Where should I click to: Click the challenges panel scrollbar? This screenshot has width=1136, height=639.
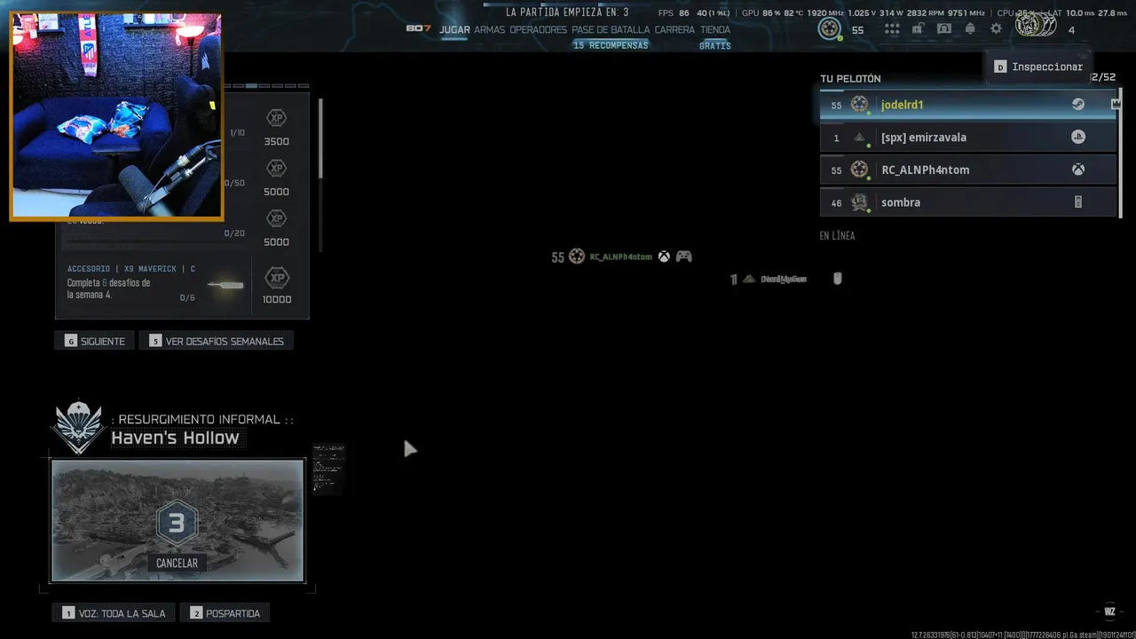(x=319, y=138)
